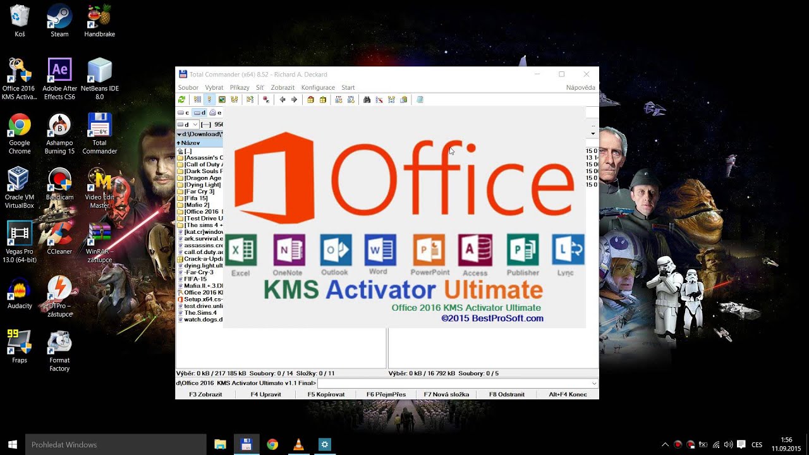This screenshot has width=809, height=455.
Task: Toggle brief view (source only names)
Action: pos(197,100)
